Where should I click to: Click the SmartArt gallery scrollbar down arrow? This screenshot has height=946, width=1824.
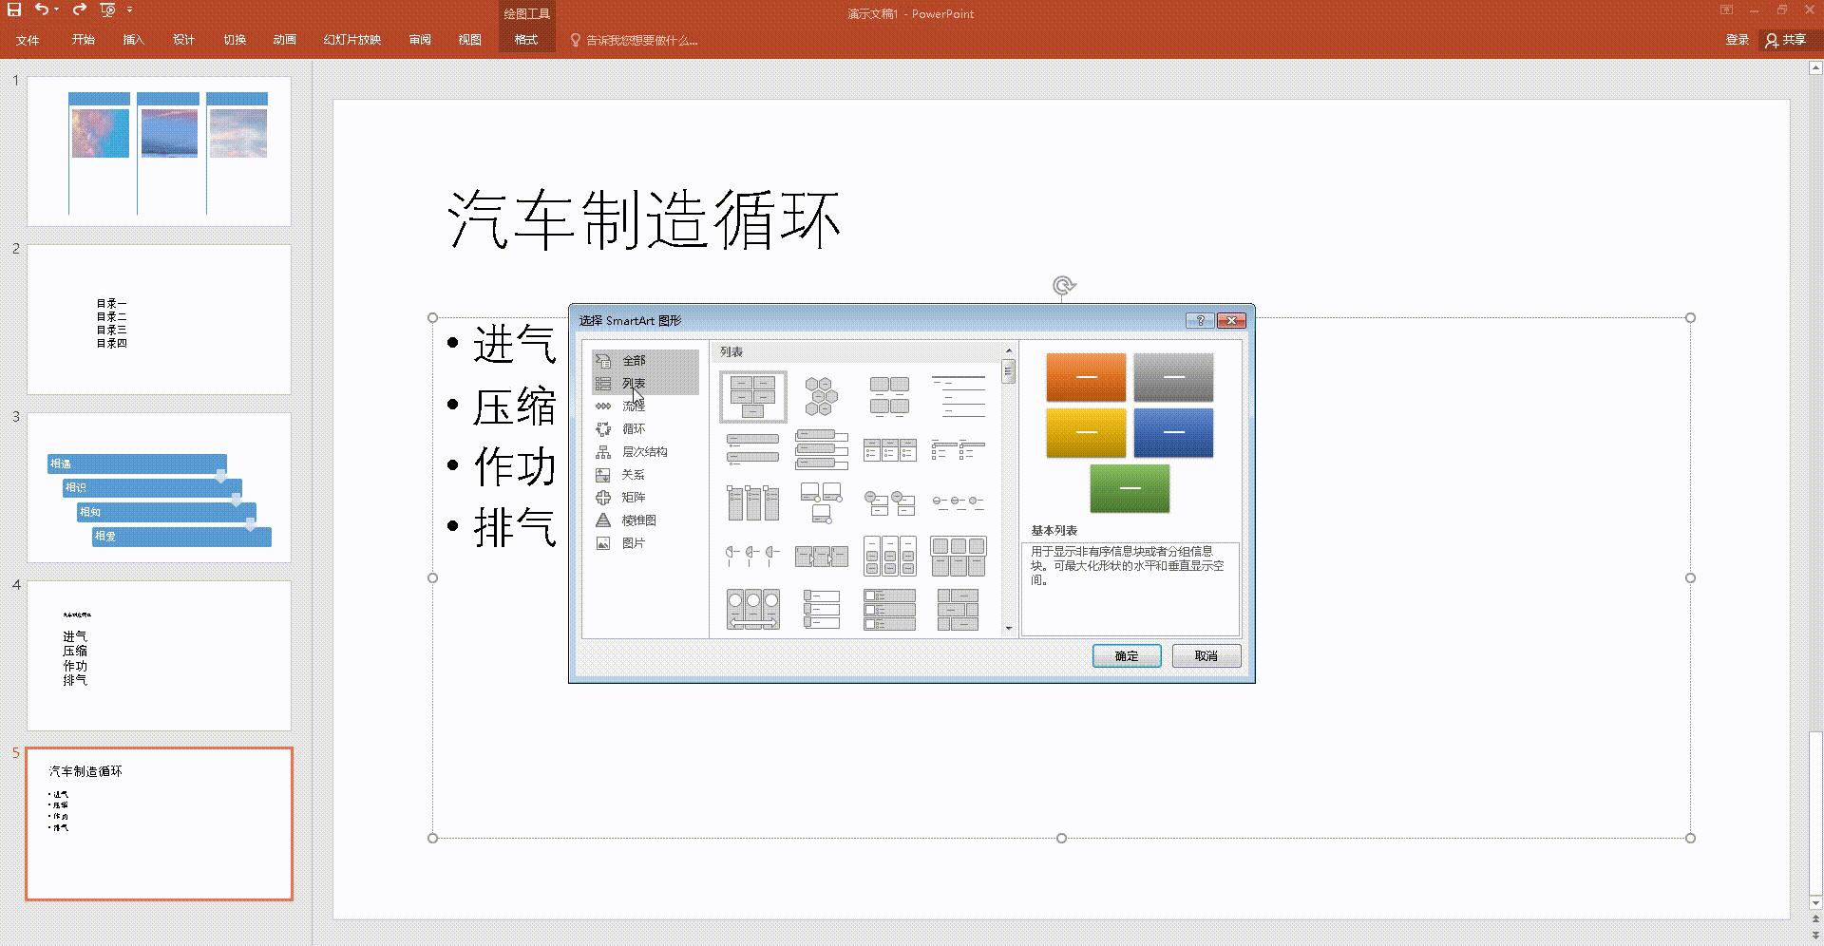click(1008, 628)
